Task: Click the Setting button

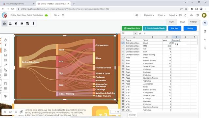Action: [190, 29]
